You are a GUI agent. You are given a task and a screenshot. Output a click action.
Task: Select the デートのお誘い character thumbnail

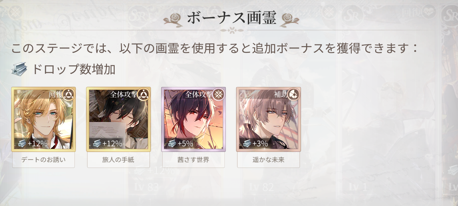(x=43, y=119)
